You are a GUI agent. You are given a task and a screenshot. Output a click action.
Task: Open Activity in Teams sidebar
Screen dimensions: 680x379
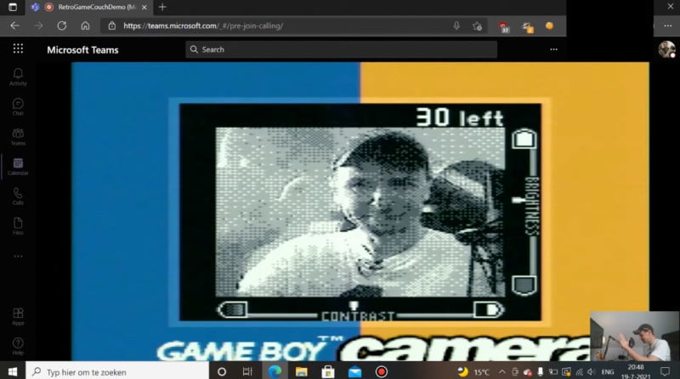18,76
